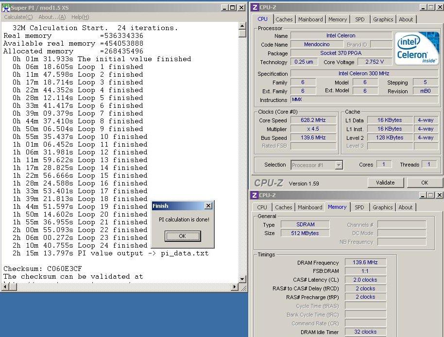
Task: Click the Core Voltage value 2.752 V
Action: click(375, 62)
